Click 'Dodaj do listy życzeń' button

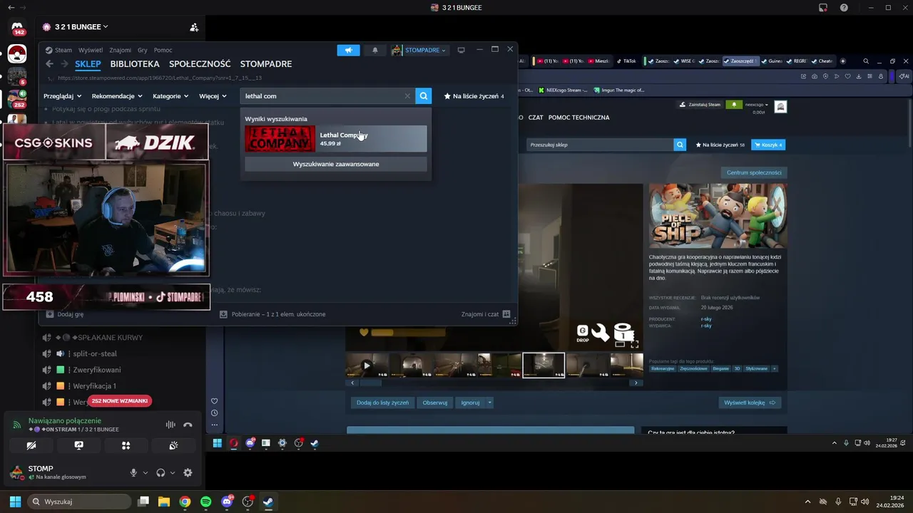[382, 403]
